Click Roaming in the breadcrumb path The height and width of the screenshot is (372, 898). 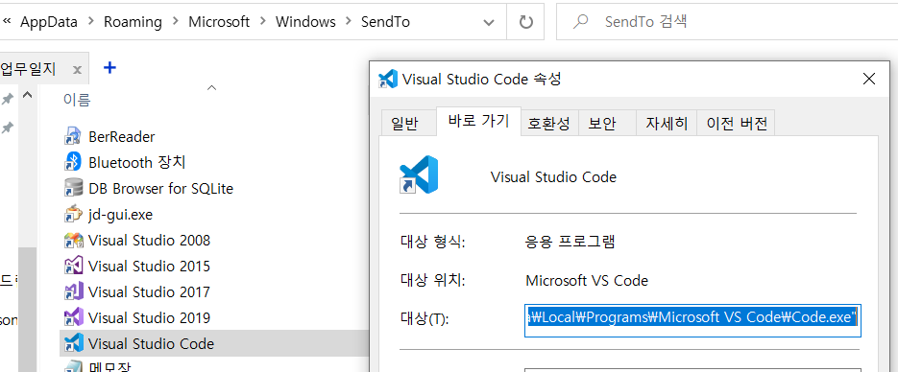point(133,22)
